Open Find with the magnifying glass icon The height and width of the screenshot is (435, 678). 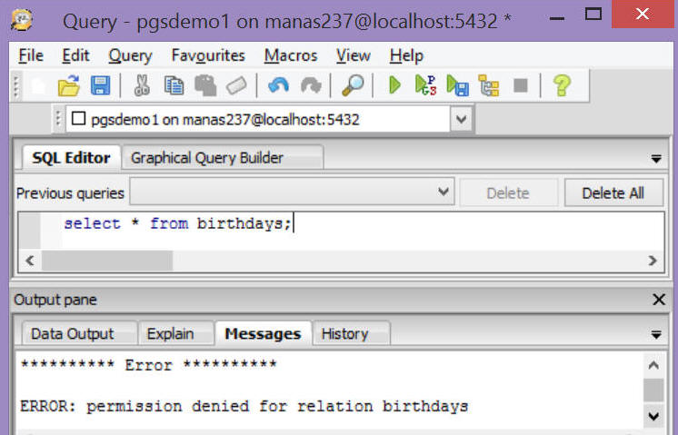(353, 85)
